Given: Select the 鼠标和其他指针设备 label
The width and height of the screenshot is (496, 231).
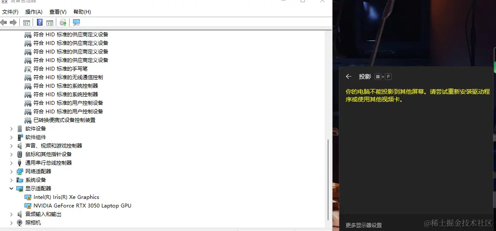Looking at the screenshot, I should pos(49,154).
